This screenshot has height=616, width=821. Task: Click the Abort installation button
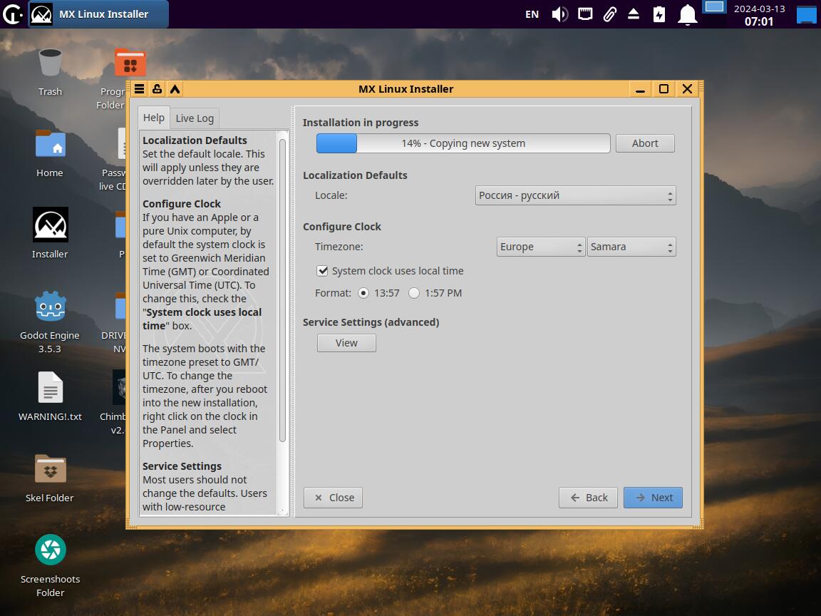coord(645,143)
